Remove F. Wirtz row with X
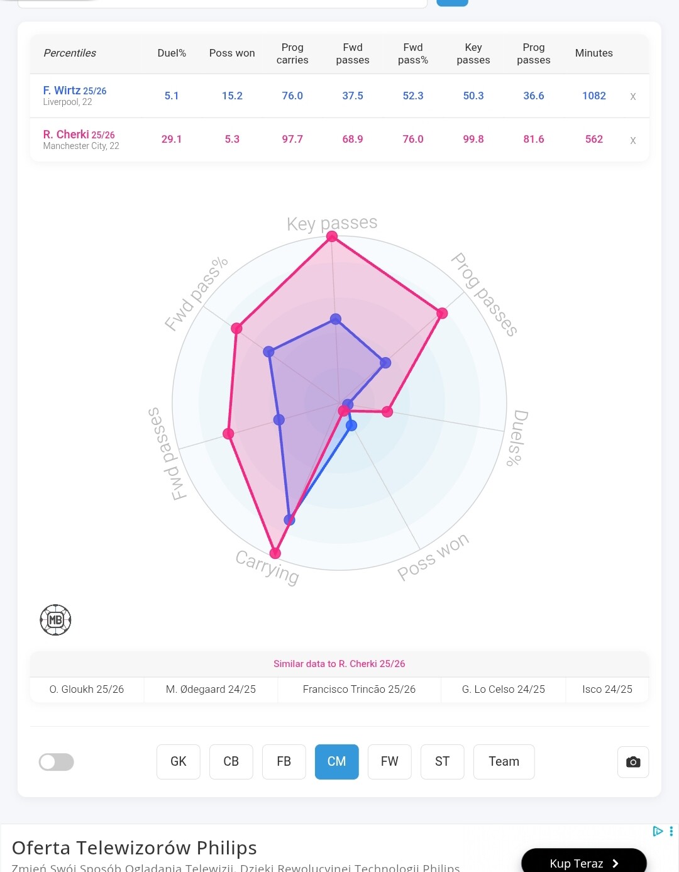 pyautogui.click(x=633, y=96)
